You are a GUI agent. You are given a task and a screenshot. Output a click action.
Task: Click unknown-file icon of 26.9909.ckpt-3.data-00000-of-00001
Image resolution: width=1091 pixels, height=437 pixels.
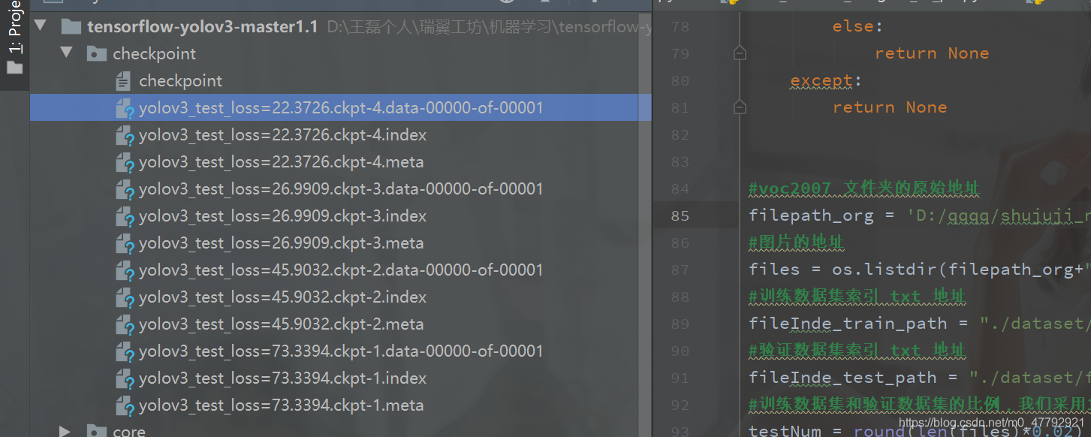click(125, 190)
